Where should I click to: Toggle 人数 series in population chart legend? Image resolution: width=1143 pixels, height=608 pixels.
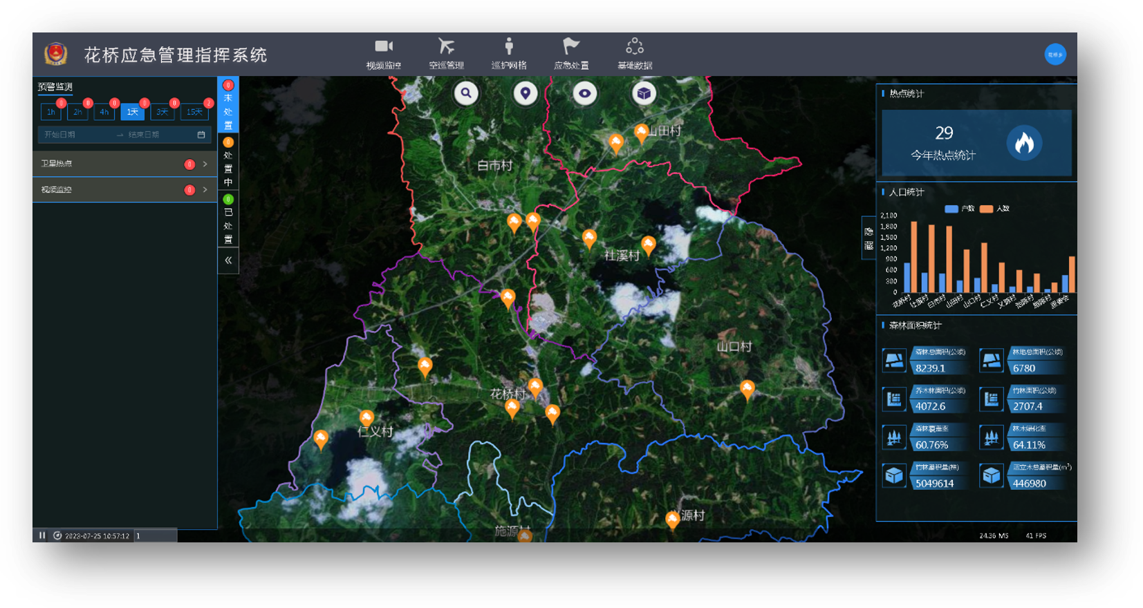click(x=994, y=209)
